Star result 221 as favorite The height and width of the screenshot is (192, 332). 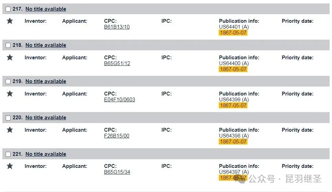tap(10, 166)
